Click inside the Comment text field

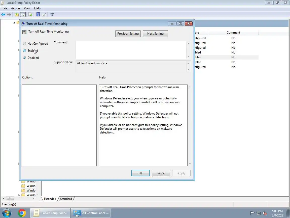pyautogui.click(x=131, y=50)
